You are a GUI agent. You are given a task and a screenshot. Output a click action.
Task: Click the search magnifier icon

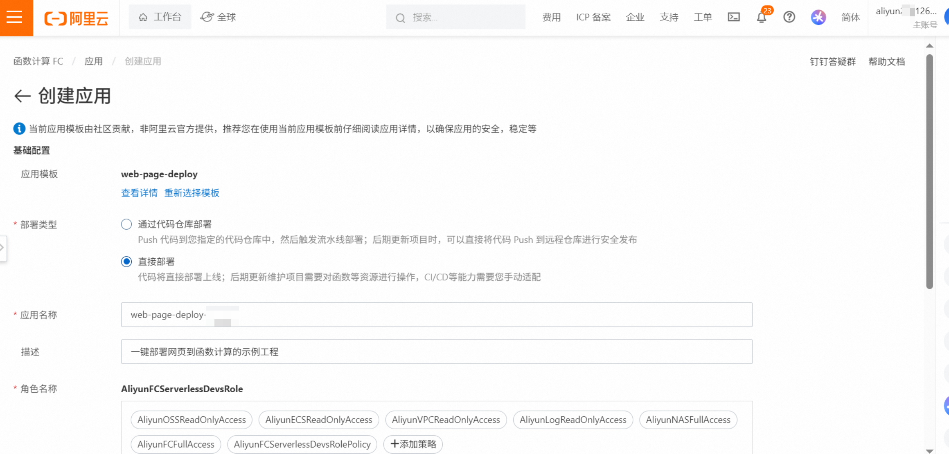(x=400, y=18)
